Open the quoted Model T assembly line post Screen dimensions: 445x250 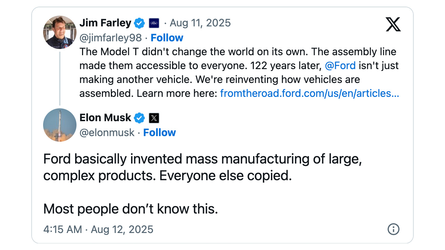click(x=239, y=73)
